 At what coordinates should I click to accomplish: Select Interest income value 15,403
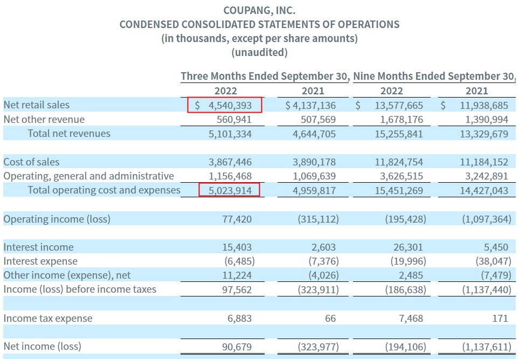[x=237, y=247]
